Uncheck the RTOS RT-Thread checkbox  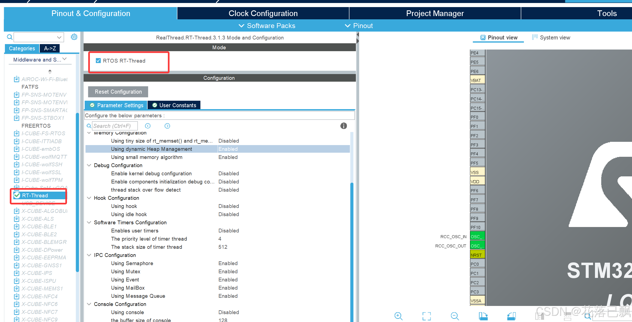point(98,61)
